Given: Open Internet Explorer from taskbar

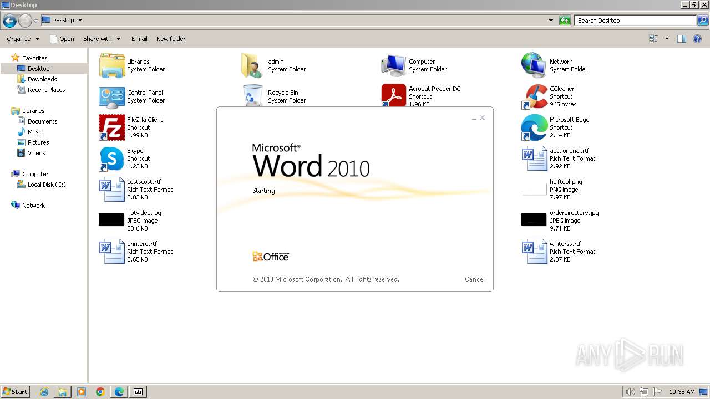Looking at the screenshot, I should (44, 392).
